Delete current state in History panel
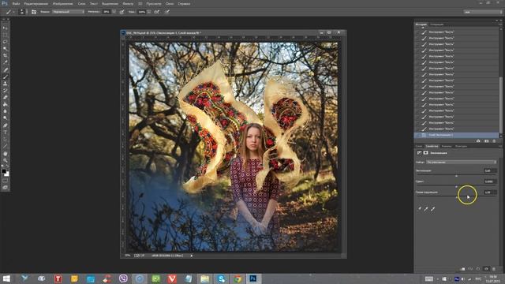Viewport: 505px width, 284px height. point(494,141)
